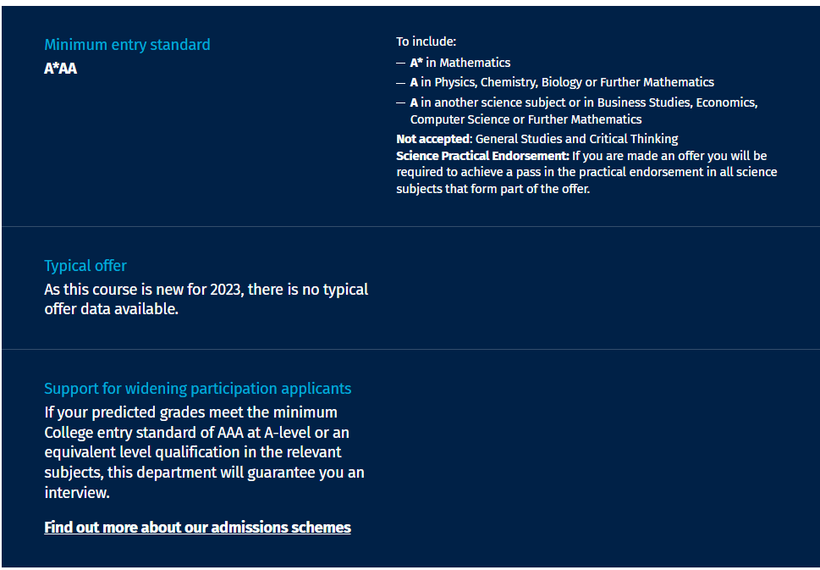Click the dash bullet before 'A* in Mathematics'
This screenshot has width=820, height=570.
coord(401,63)
